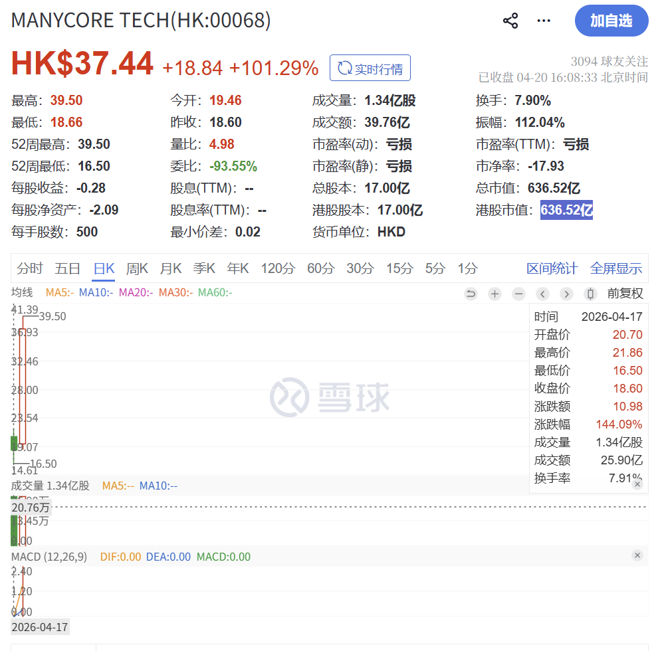Select the 年K chart tab
Viewport: 662px width, 651px height.
pyautogui.click(x=238, y=268)
